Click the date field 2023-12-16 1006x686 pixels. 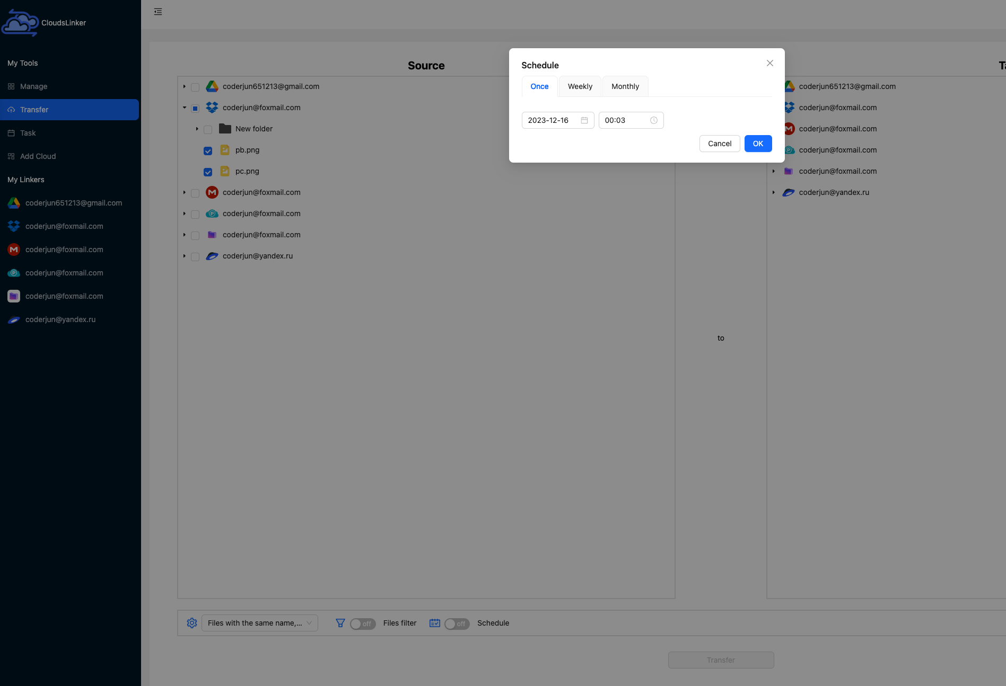558,120
